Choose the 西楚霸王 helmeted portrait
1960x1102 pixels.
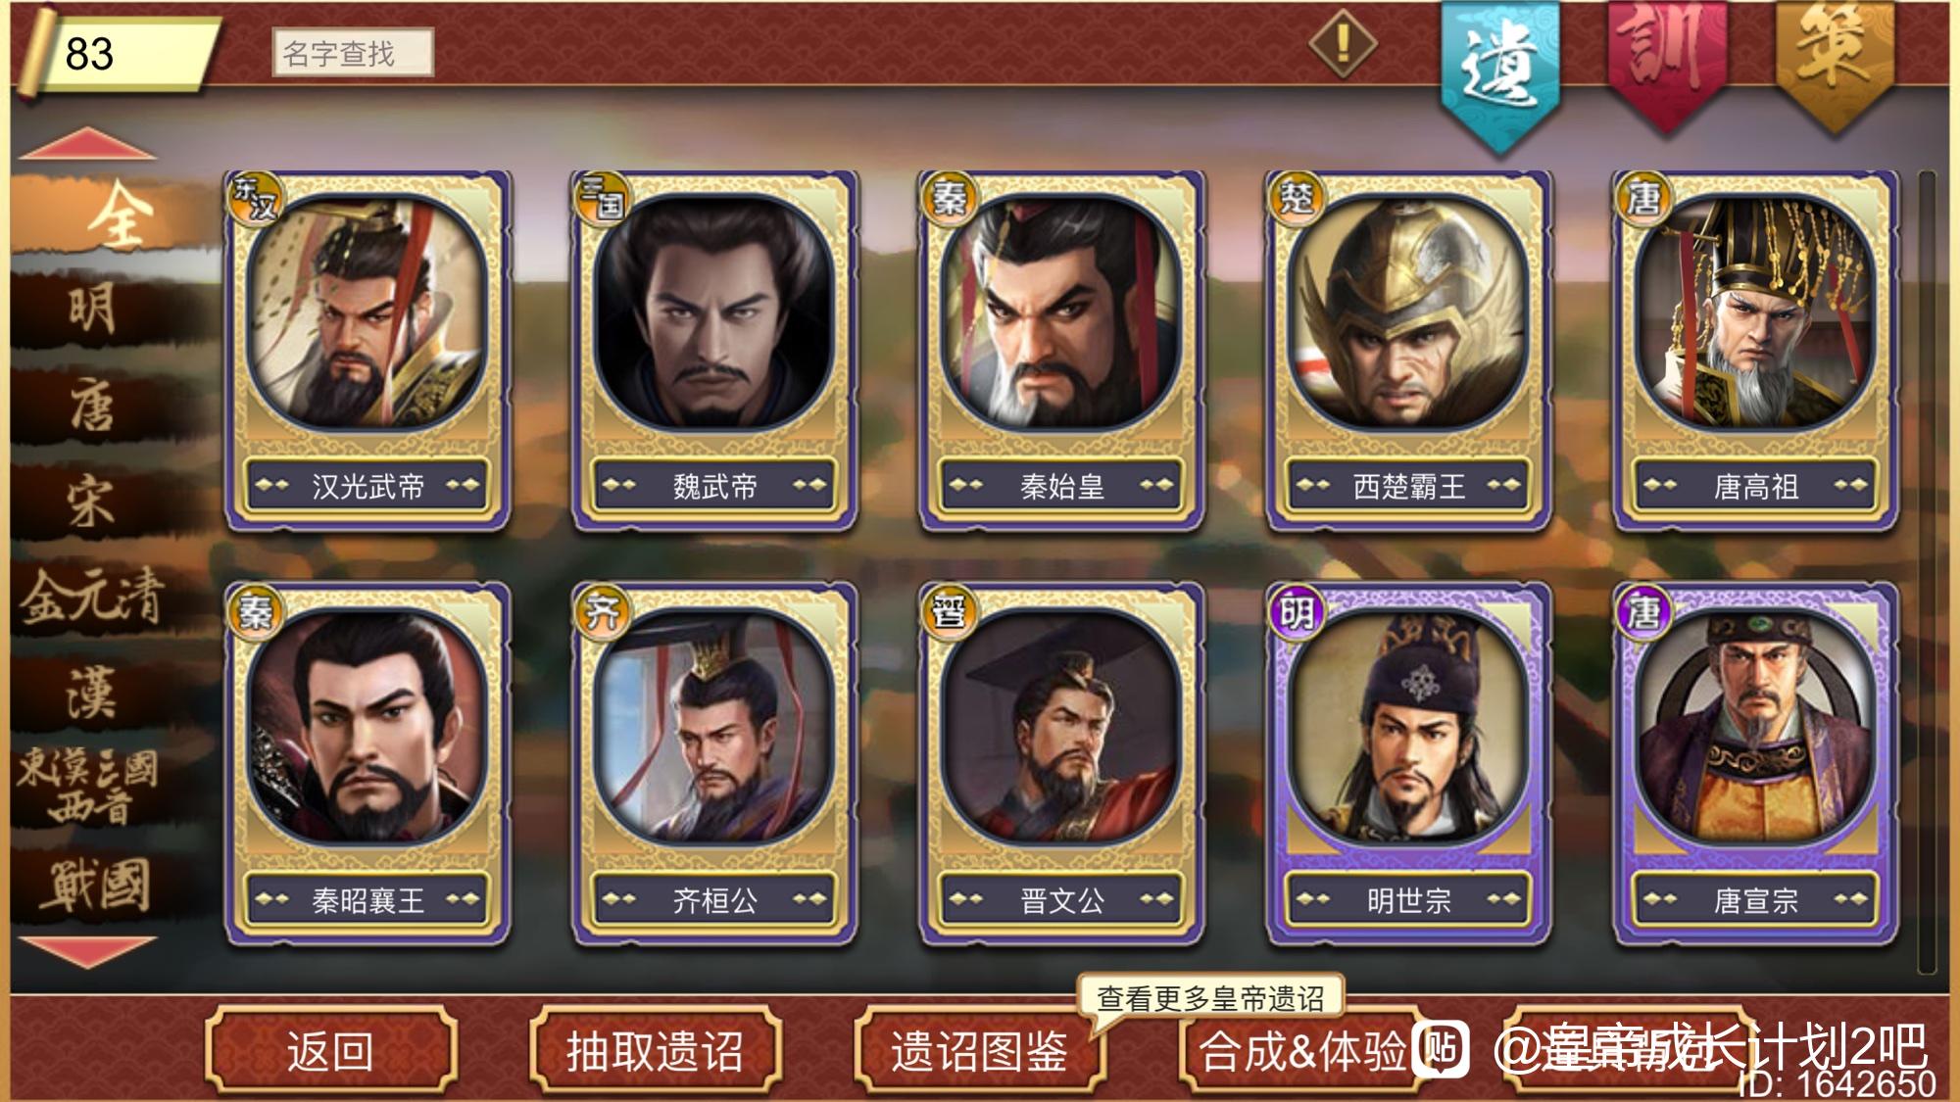pyautogui.click(x=1408, y=351)
